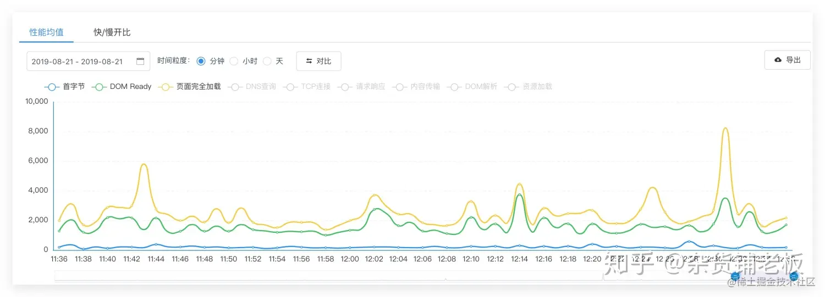Click the right handle of the zoom slider
This screenshot has width=825, height=297.
click(794, 276)
